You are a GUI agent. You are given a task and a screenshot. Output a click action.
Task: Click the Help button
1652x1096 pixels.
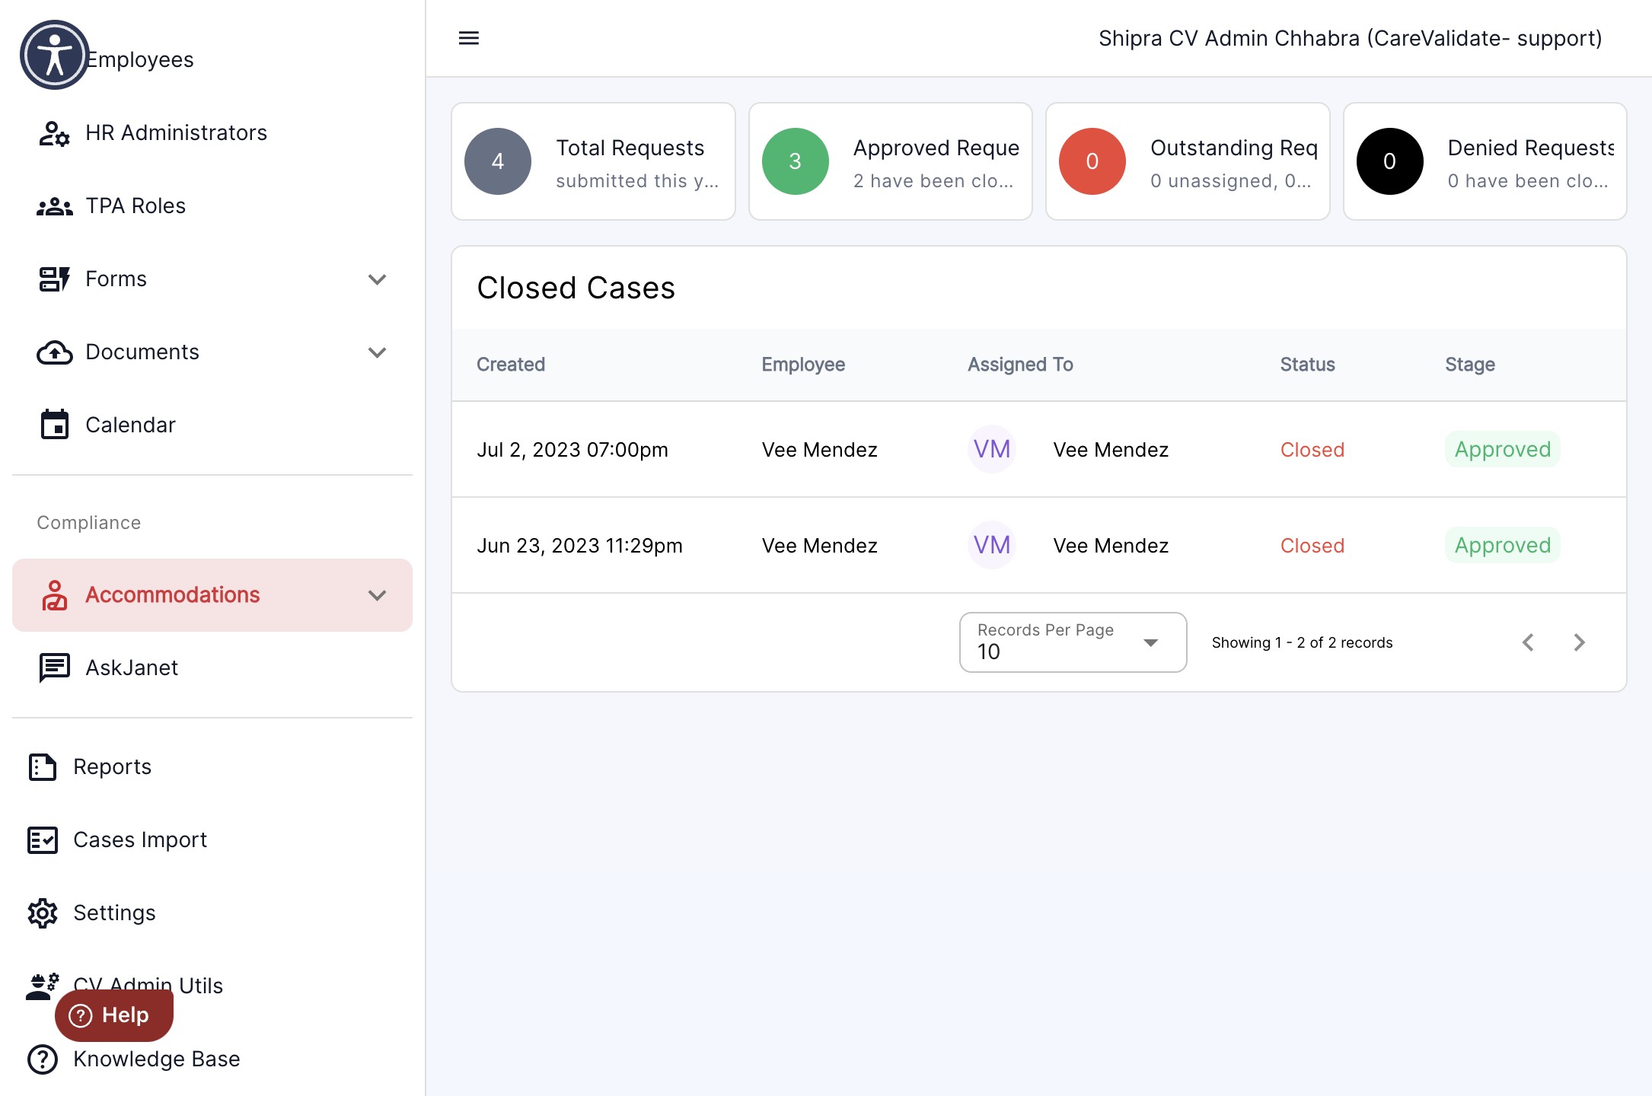(114, 1015)
